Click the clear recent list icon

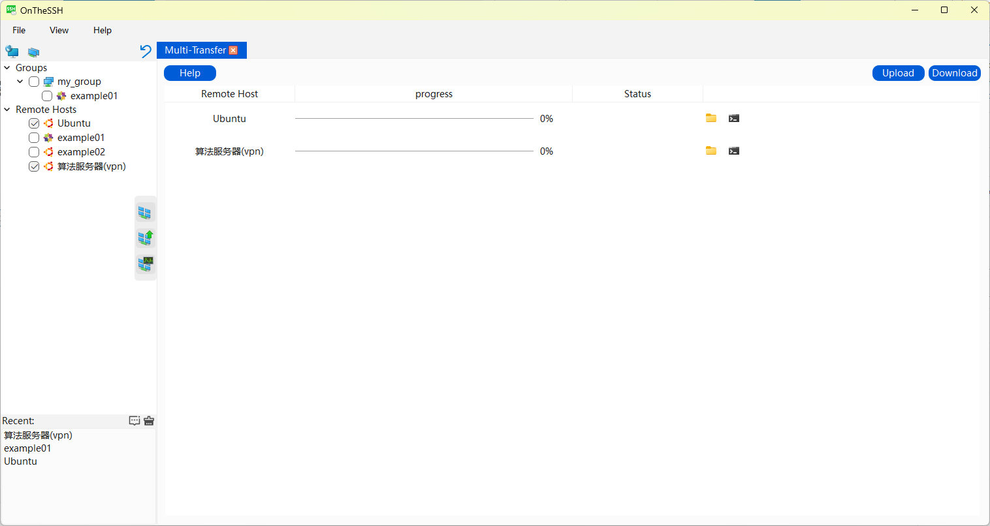(149, 421)
